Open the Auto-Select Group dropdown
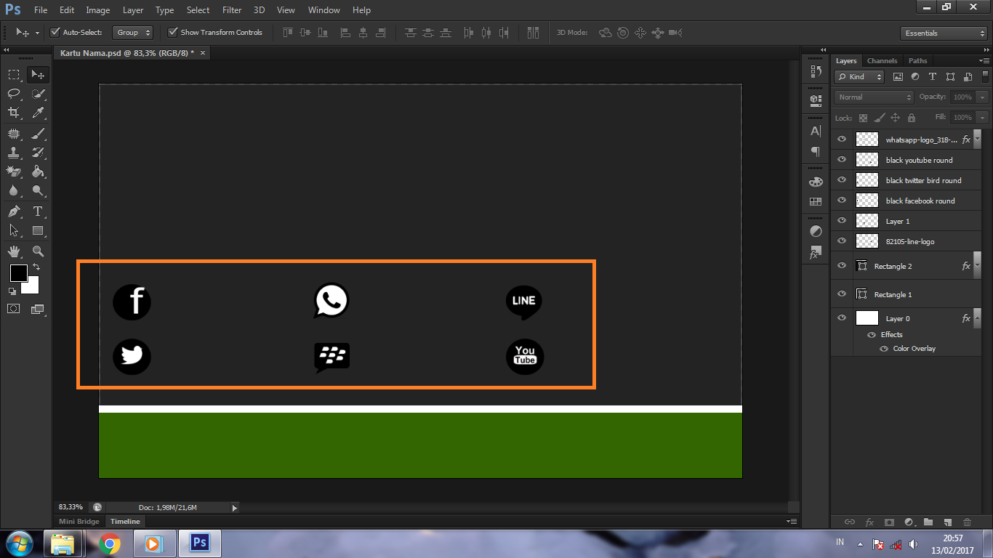The height and width of the screenshot is (558, 993). pyautogui.click(x=133, y=33)
